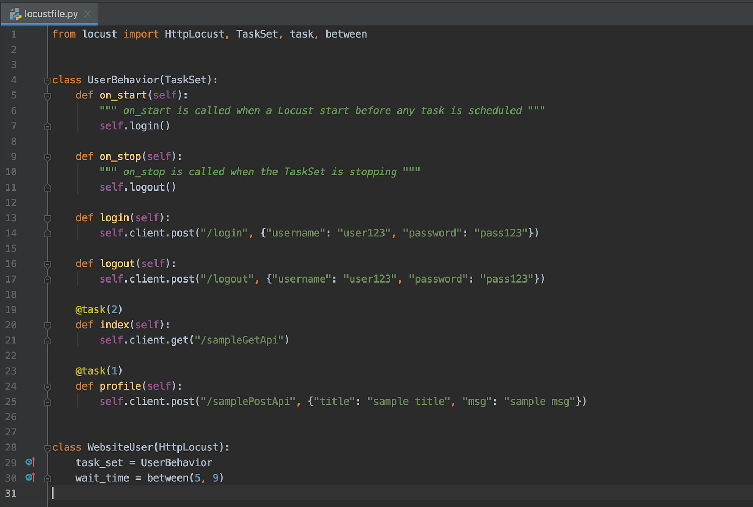Click the overridden-attribute icon beside wait_time
Image resolution: width=753 pixels, height=507 pixels.
[31, 477]
